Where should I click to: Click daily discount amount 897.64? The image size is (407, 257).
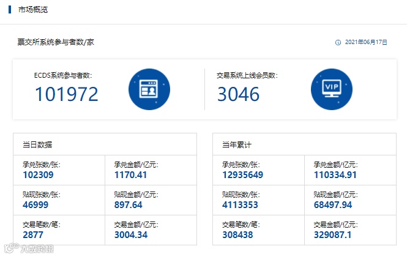129,205
